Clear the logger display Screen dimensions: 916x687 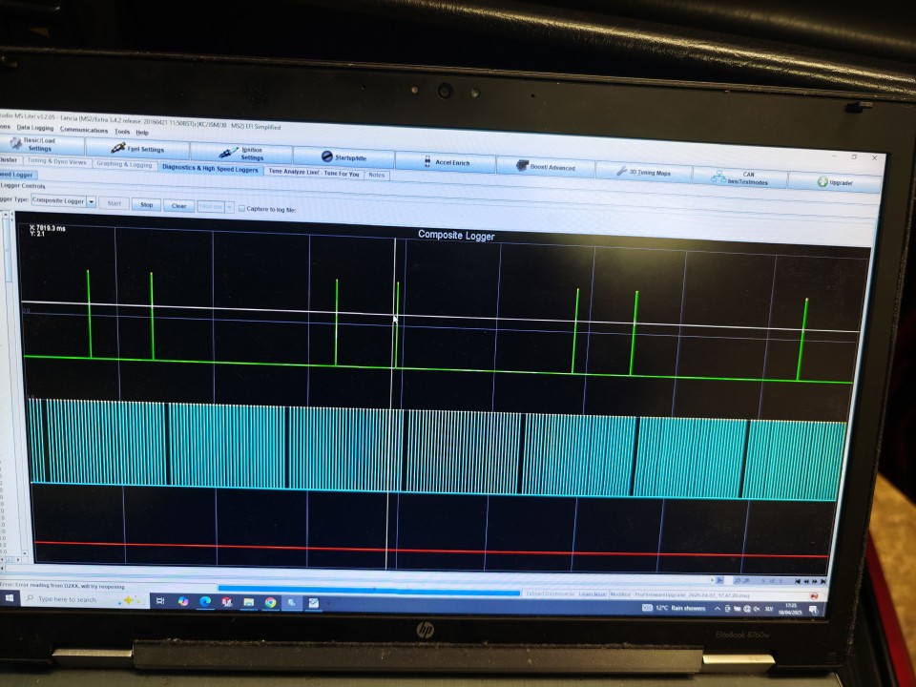[x=178, y=206]
